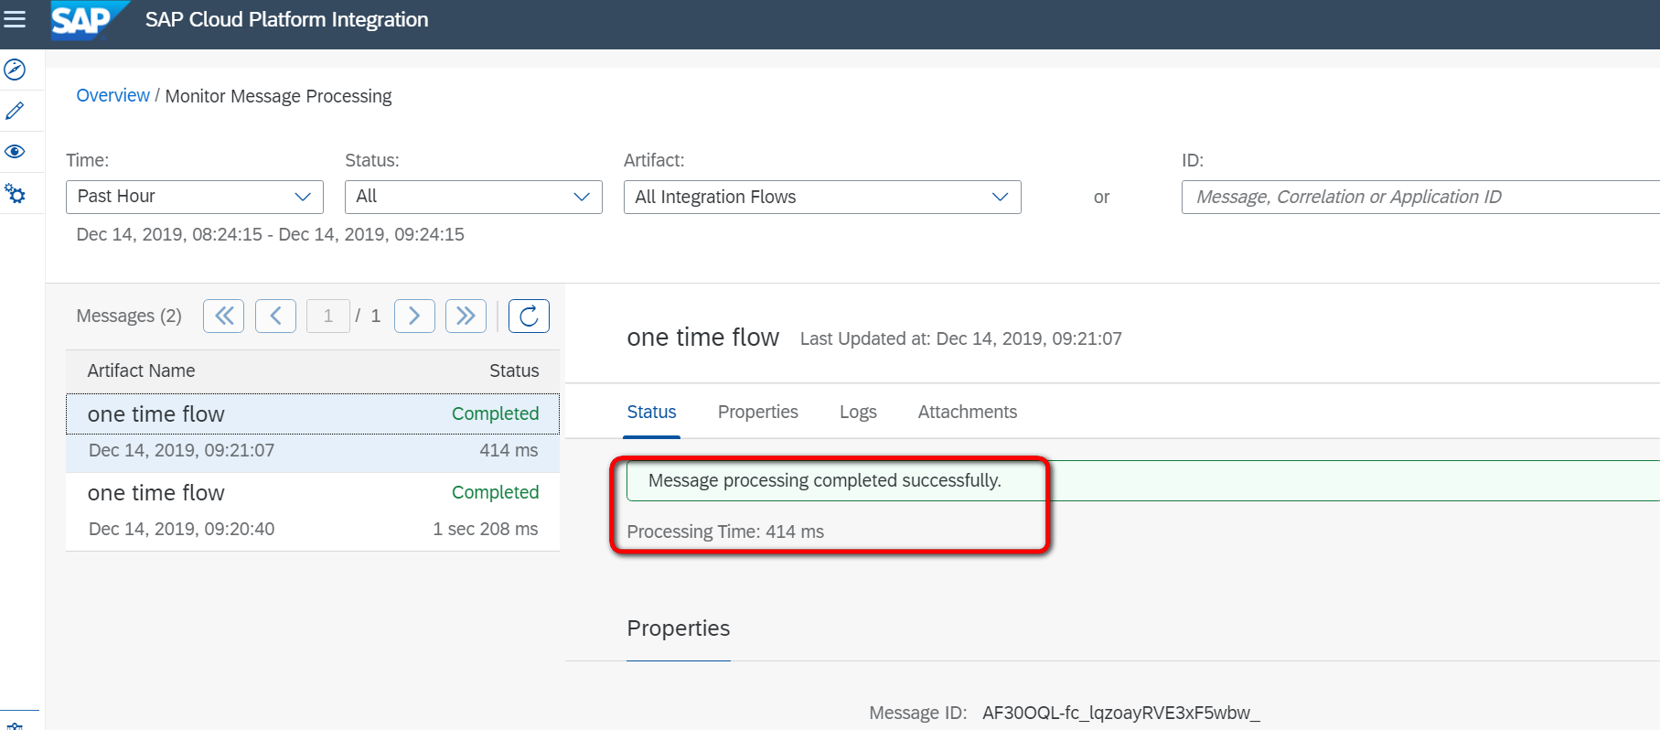Open the Discover compass icon
The width and height of the screenshot is (1660, 730).
coord(15,70)
